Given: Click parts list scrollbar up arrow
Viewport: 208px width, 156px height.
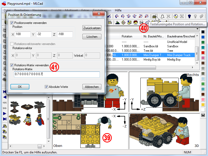Looking at the screenshot, I should tap(197, 36).
